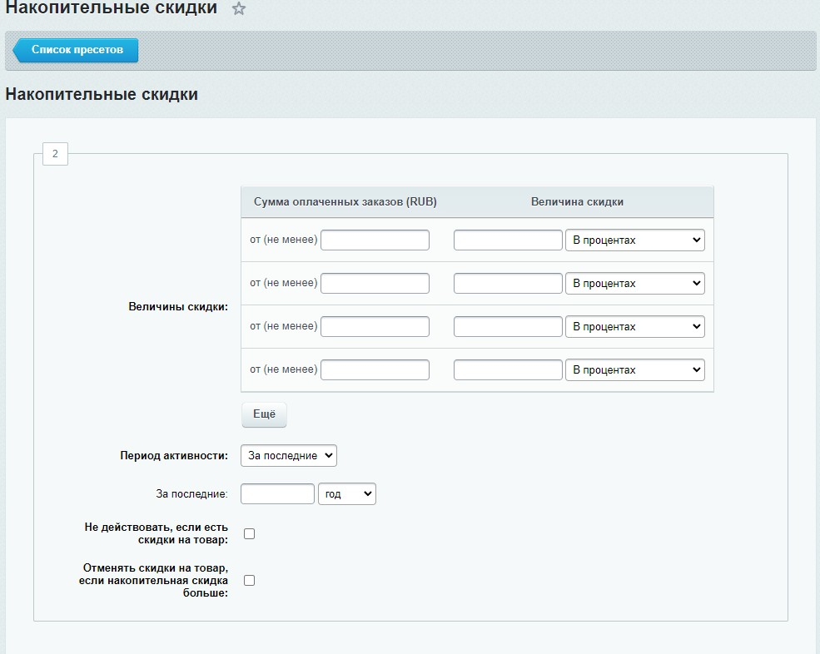Select third row discount value field
This screenshot has height=654, width=820.
pos(508,327)
